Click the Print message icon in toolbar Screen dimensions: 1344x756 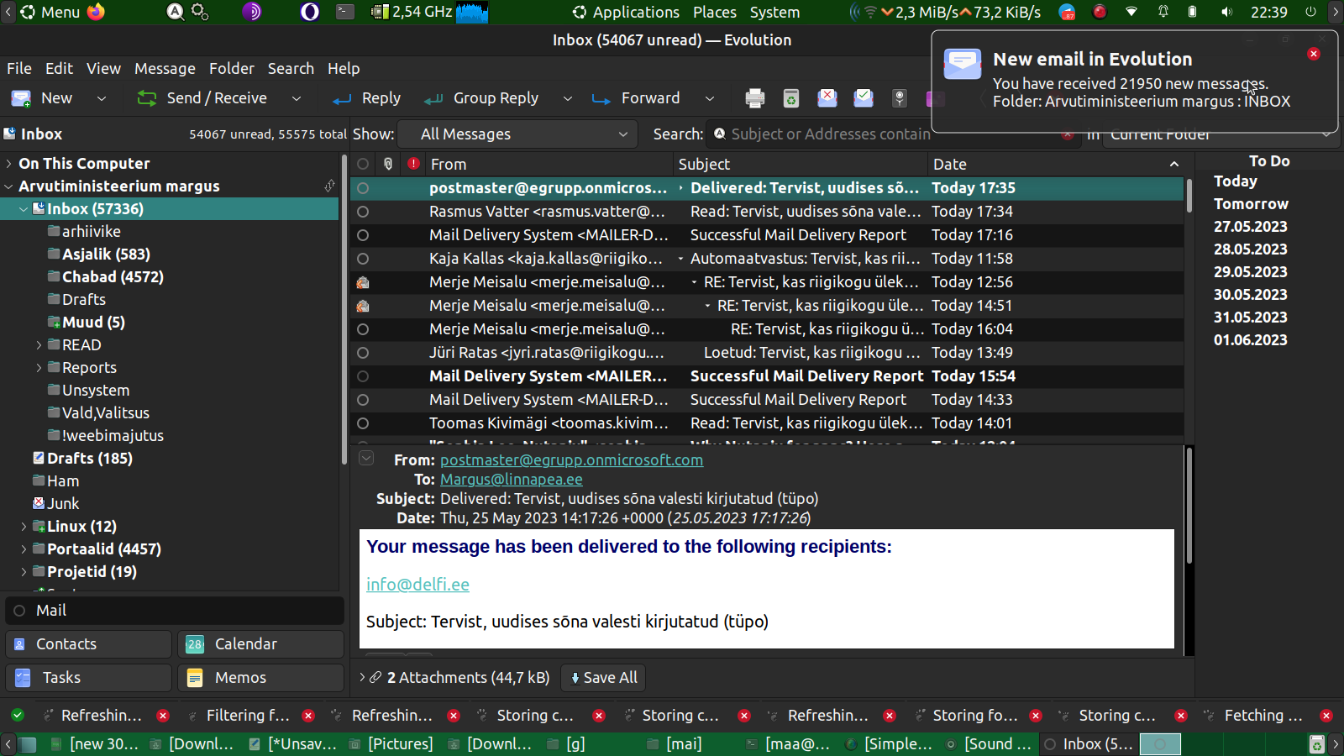(754, 98)
